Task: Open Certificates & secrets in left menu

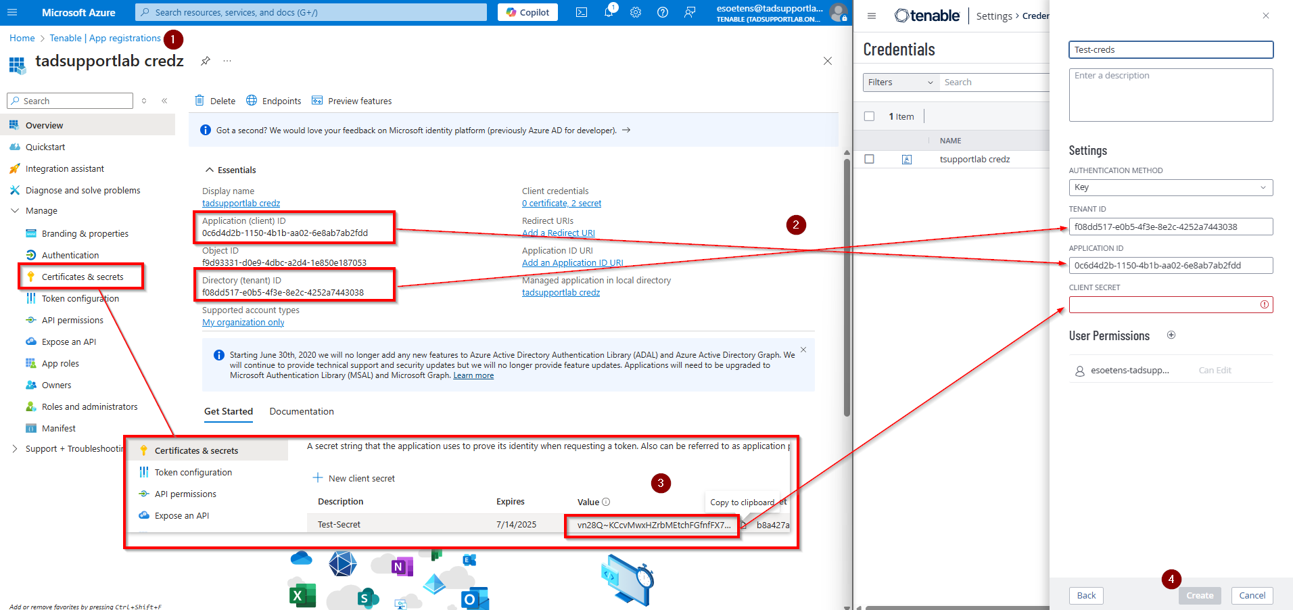Action: (83, 277)
